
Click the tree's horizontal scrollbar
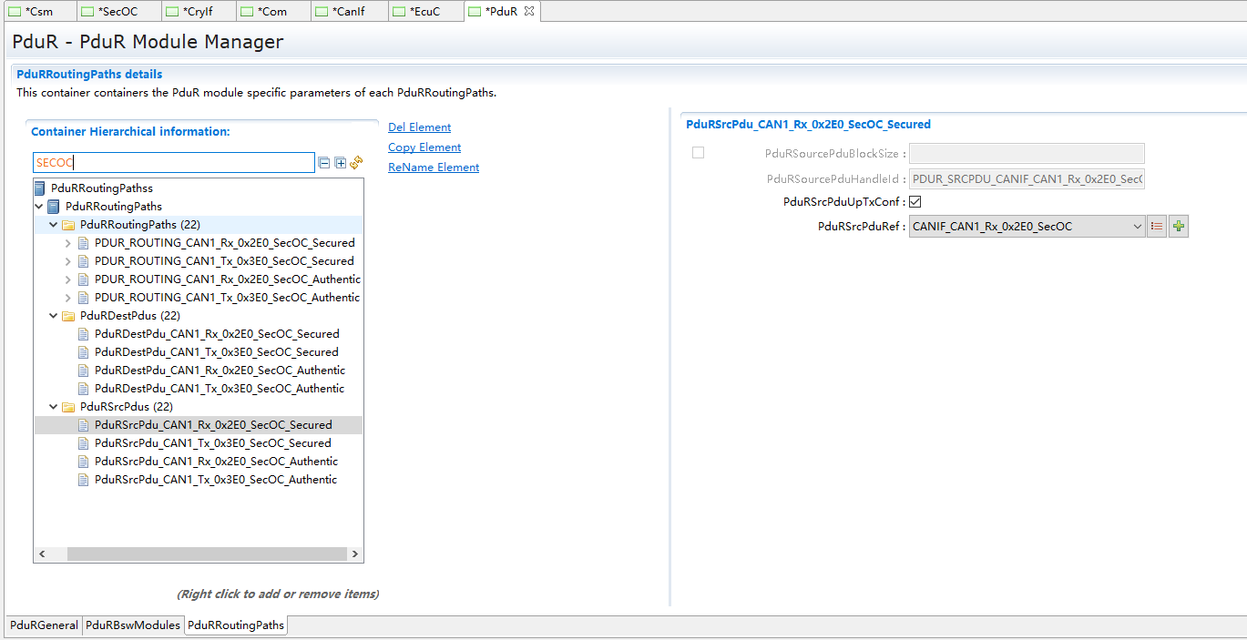tap(206, 554)
